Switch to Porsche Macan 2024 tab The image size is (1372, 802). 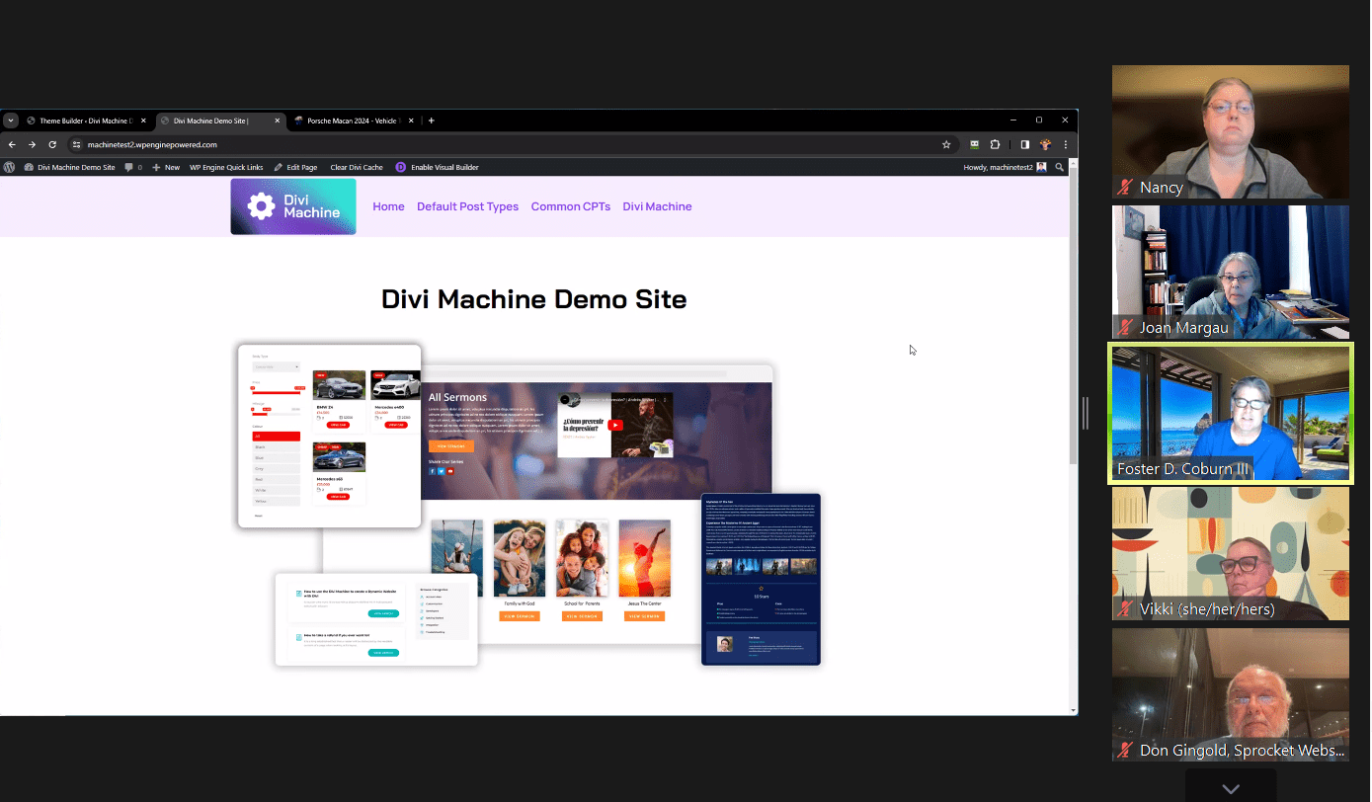351,120
